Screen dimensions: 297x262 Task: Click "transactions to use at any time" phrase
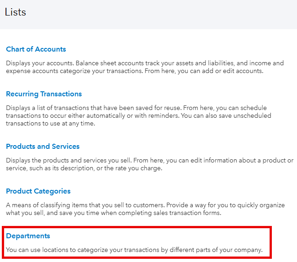tap(50, 124)
